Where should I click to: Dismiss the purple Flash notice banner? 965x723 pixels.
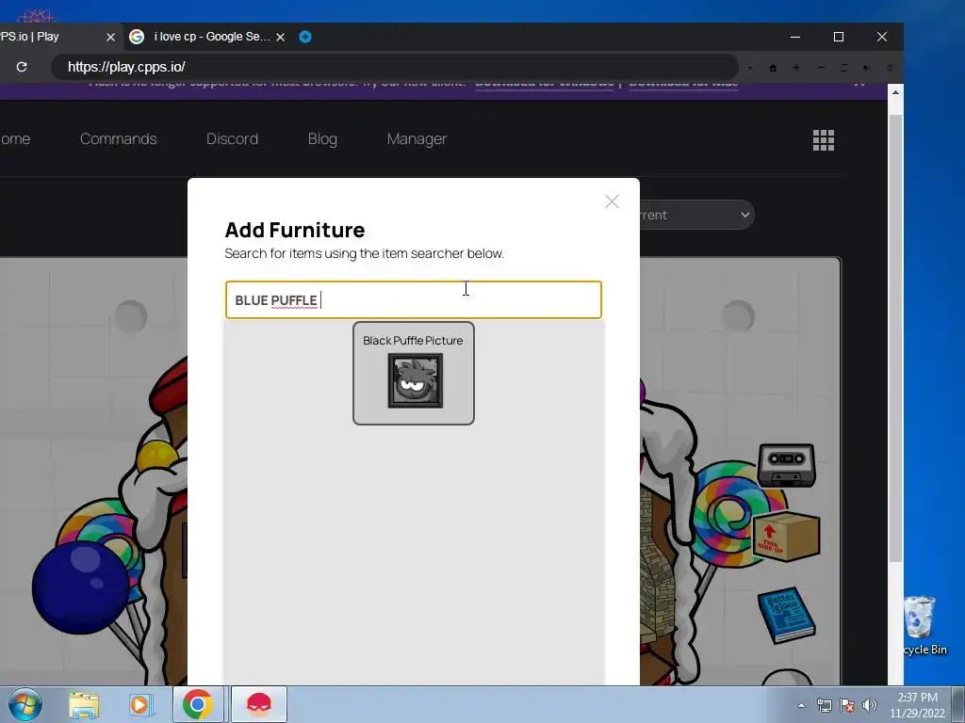pos(859,83)
